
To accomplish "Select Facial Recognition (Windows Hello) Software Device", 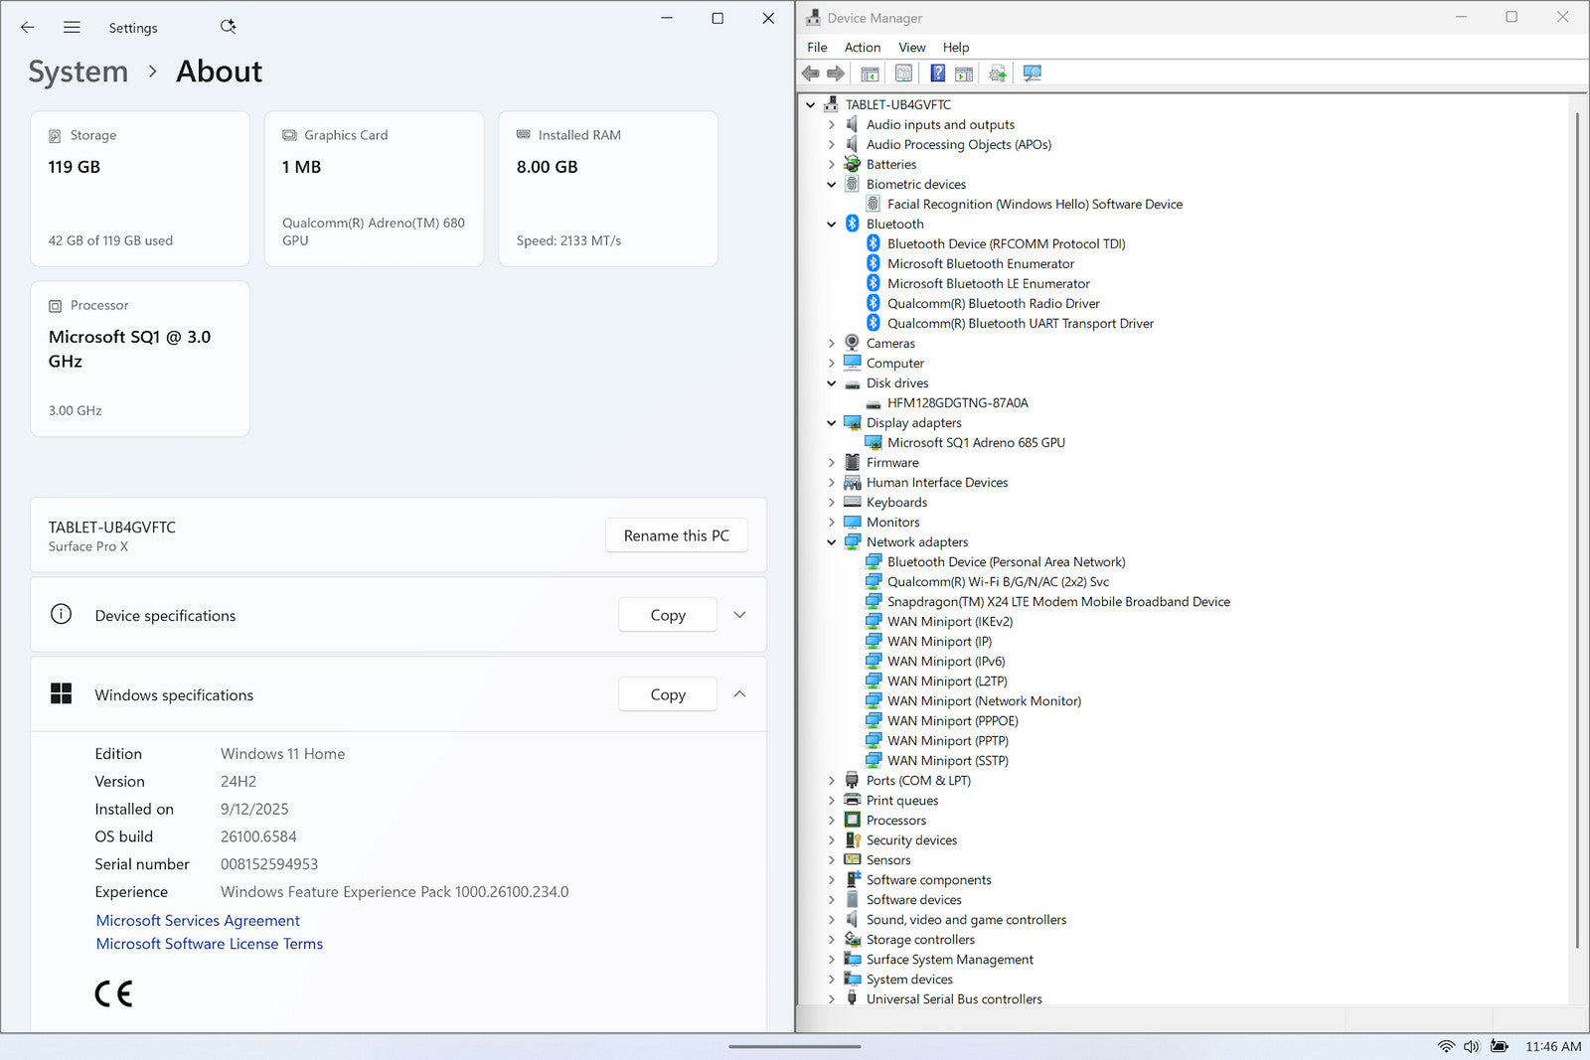I will click(x=1034, y=204).
